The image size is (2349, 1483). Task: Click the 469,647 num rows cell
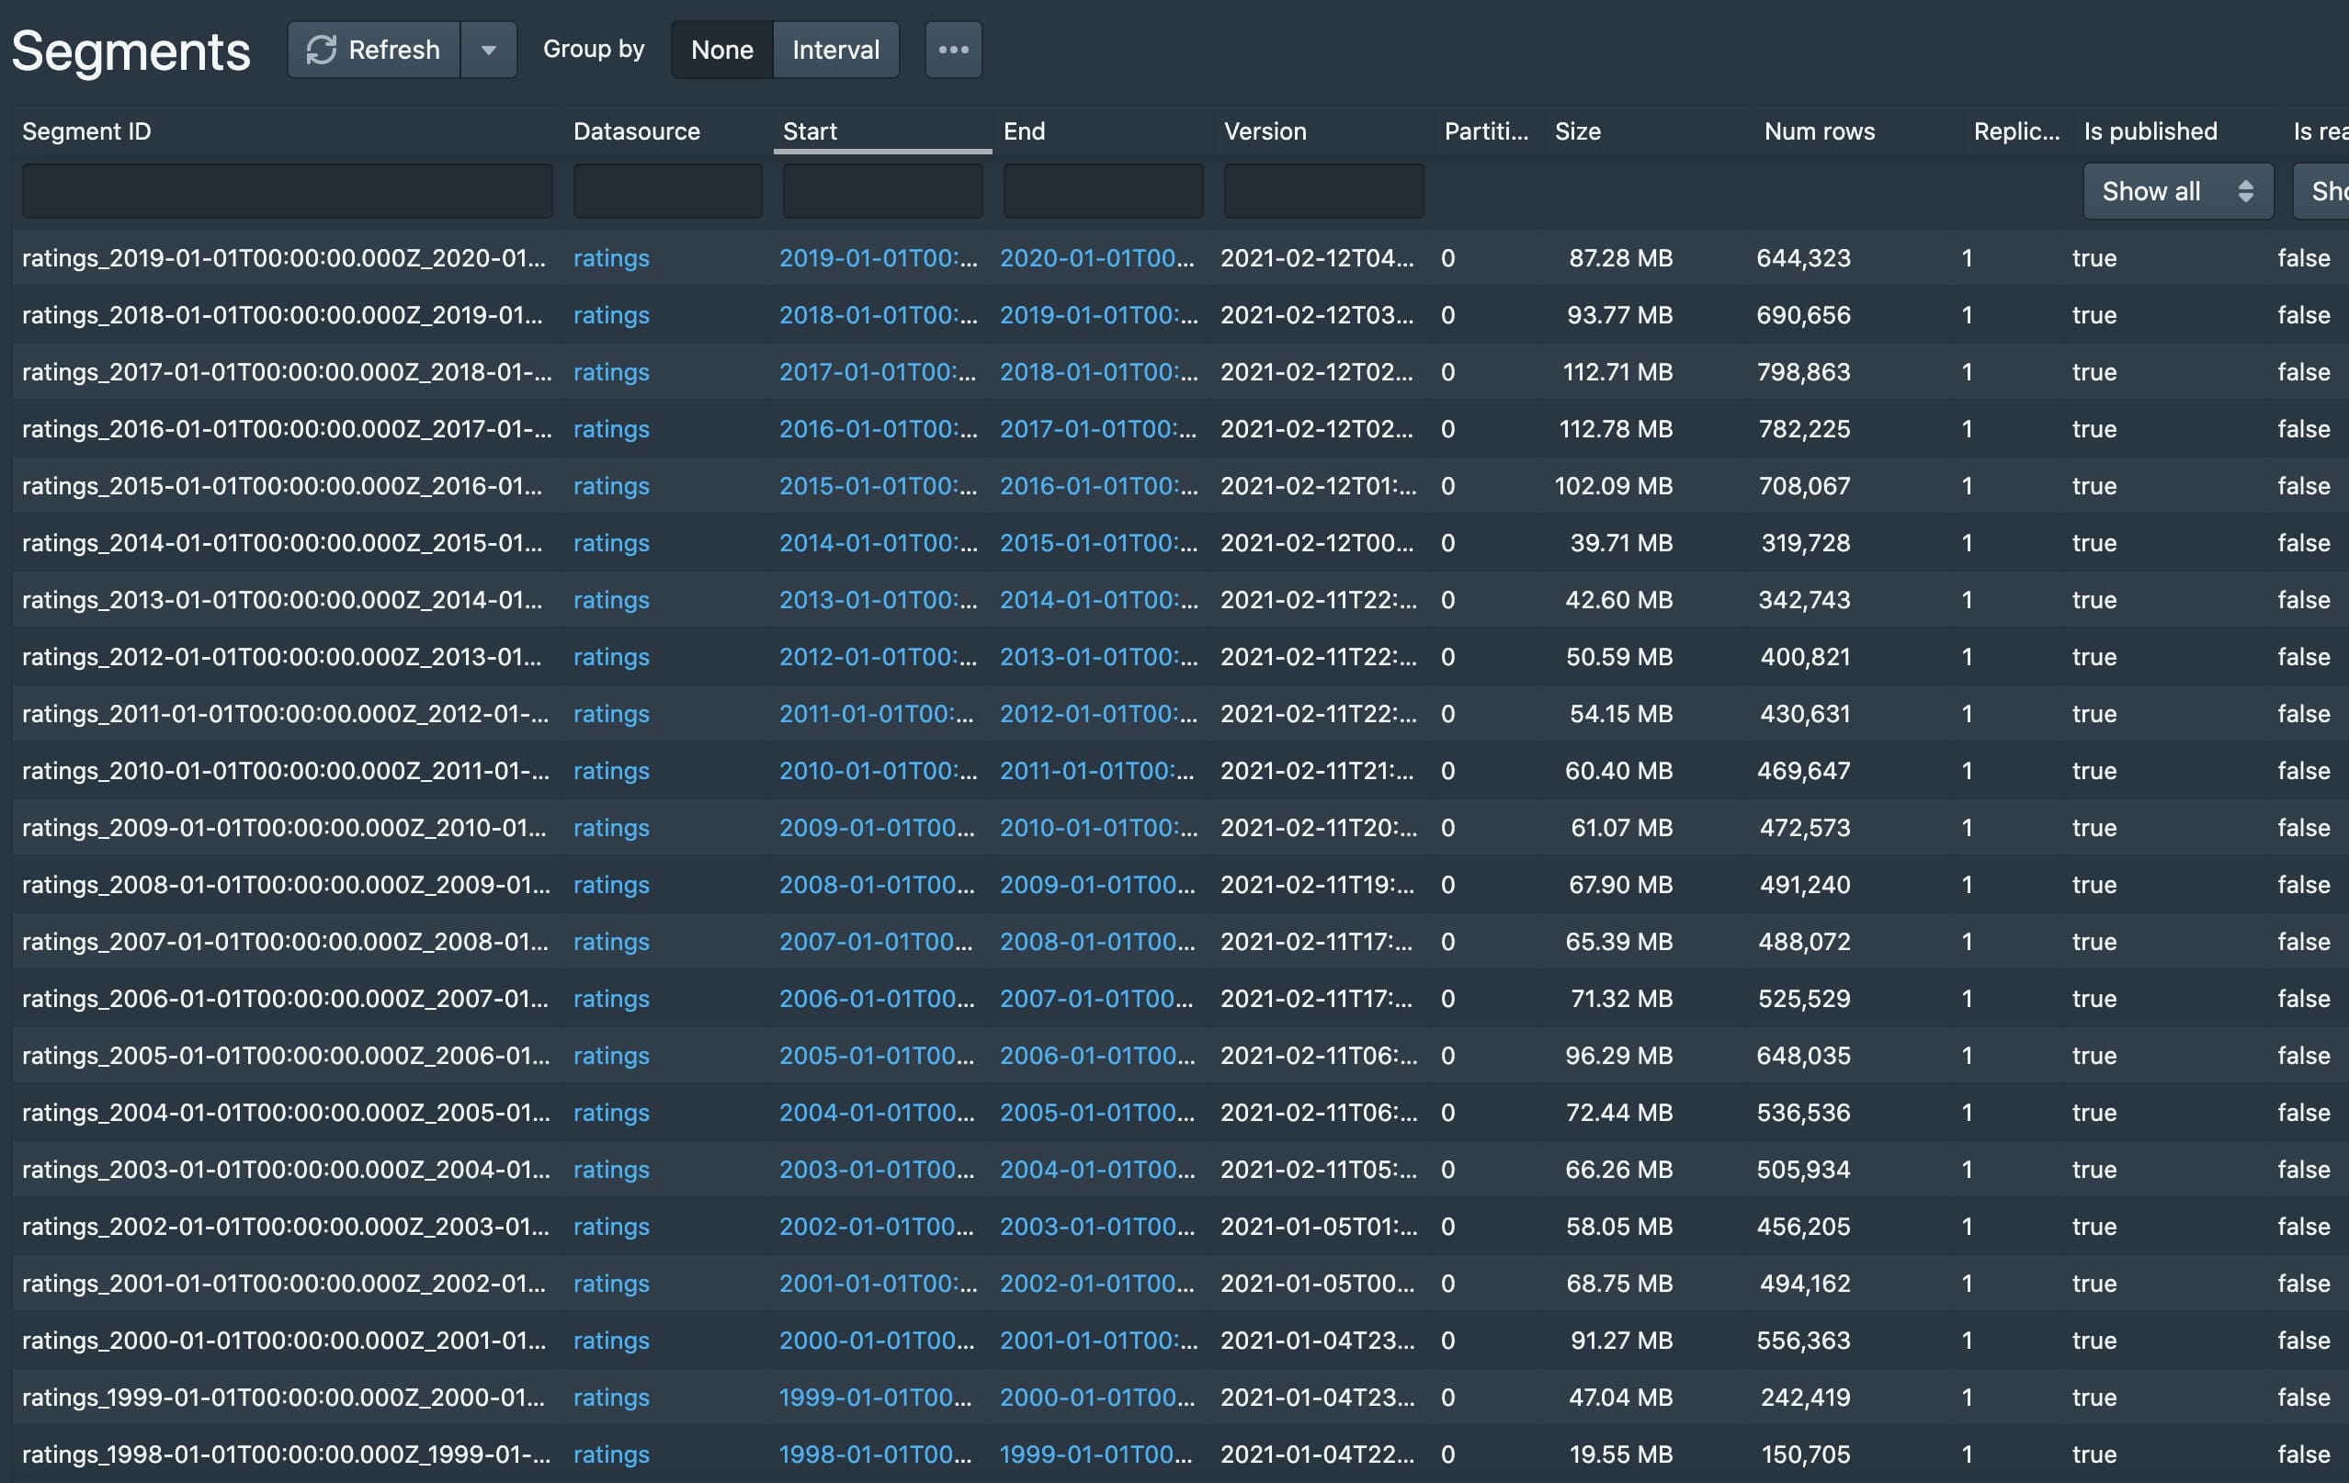coord(1803,771)
